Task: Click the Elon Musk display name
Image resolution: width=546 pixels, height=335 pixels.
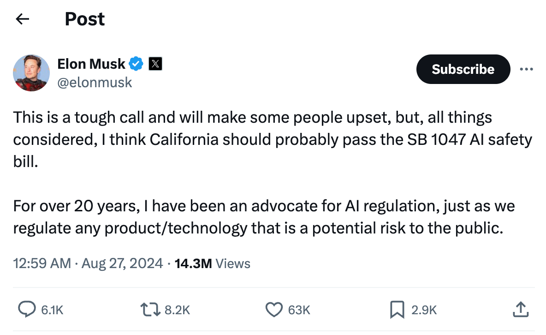Action: [x=91, y=64]
